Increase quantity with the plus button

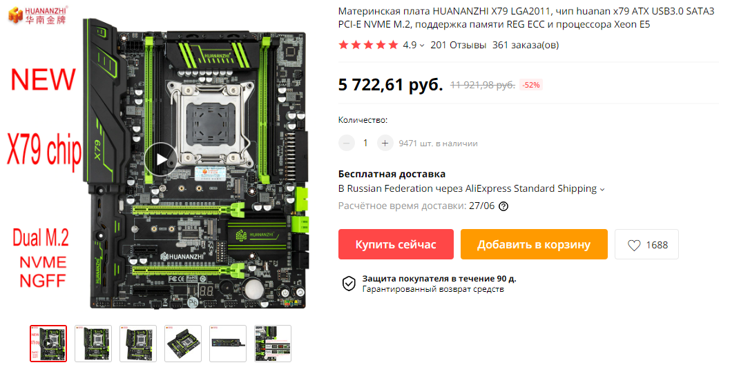point(385,144)
